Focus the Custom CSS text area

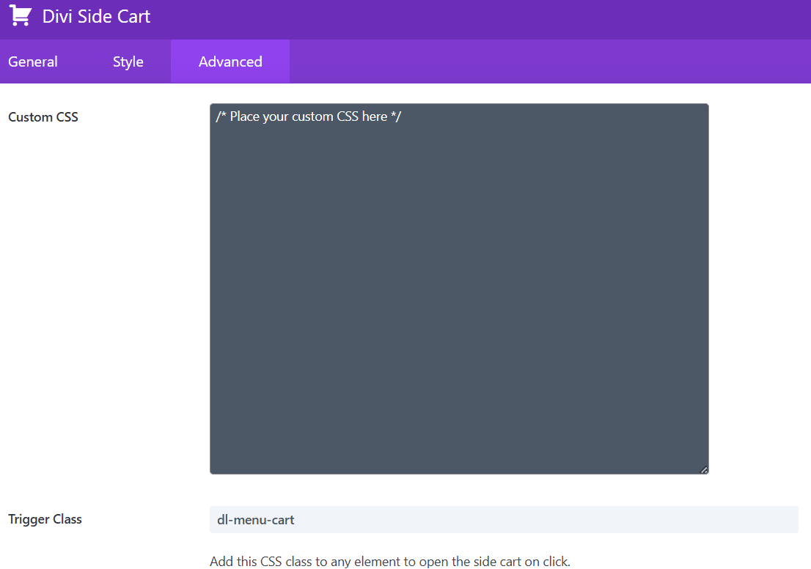coord(459,289)
